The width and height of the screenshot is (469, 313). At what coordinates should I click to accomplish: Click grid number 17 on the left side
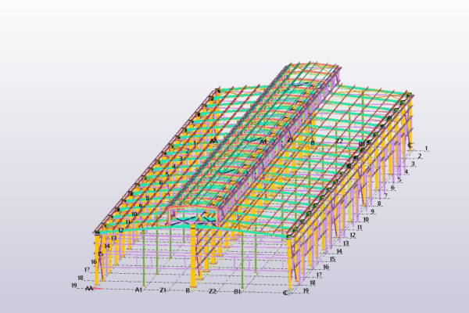(87, 269)
